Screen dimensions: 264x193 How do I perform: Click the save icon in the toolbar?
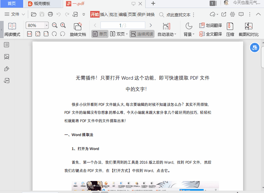(x=42, y=14)
